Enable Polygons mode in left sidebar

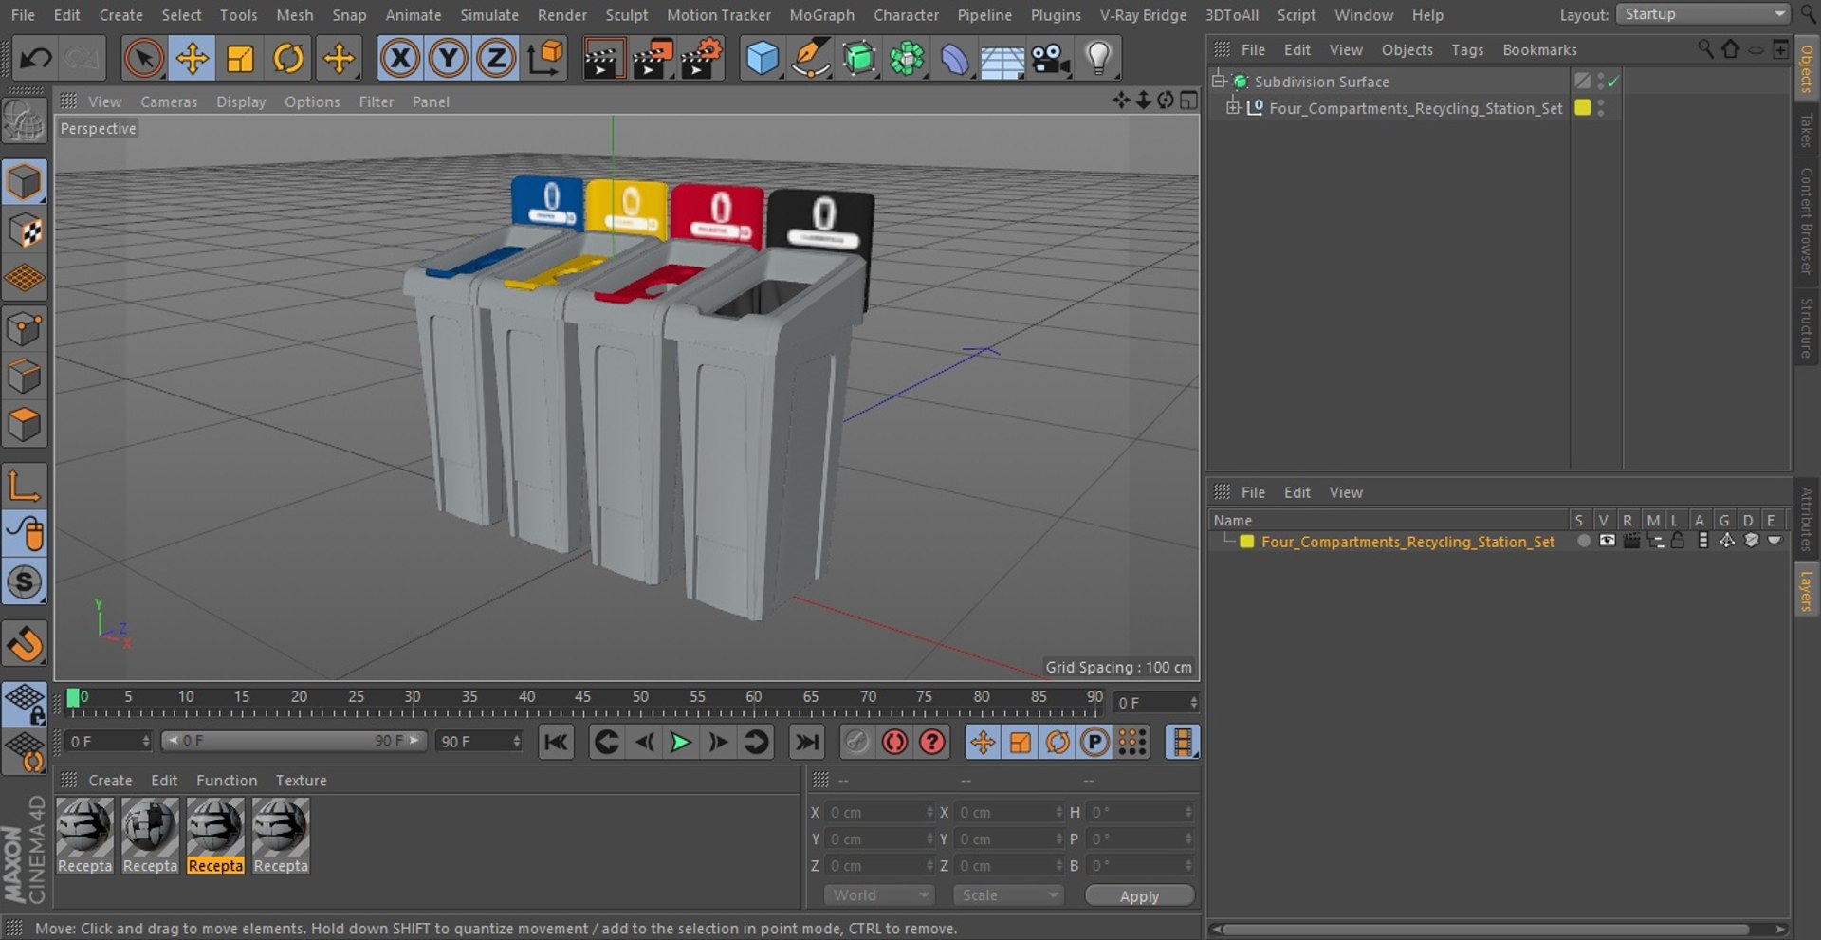(25, 425)
